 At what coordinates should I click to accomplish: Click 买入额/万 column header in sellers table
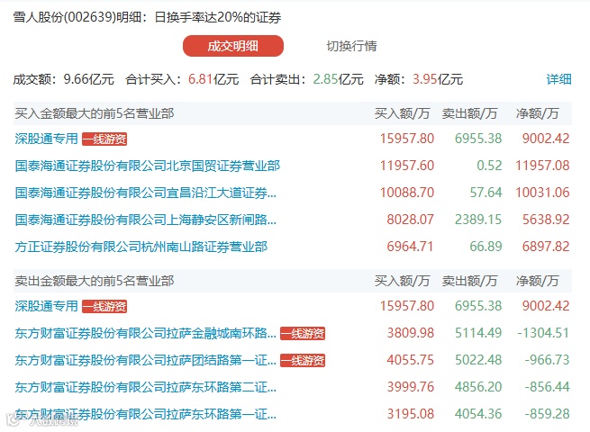pos(402,281)
